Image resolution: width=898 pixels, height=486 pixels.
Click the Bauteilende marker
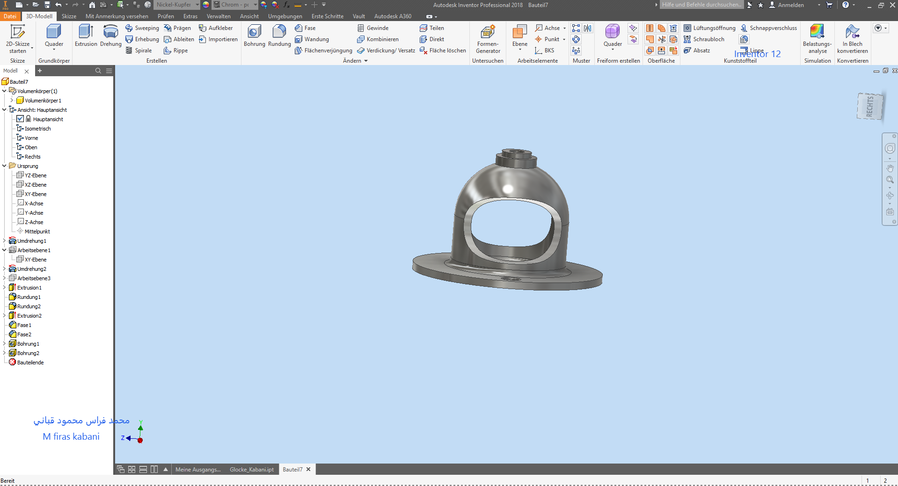click(26, 362)
